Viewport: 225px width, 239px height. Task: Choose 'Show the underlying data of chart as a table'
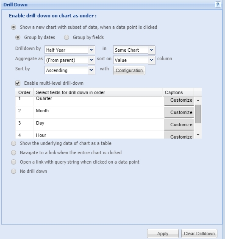[14, 143]
